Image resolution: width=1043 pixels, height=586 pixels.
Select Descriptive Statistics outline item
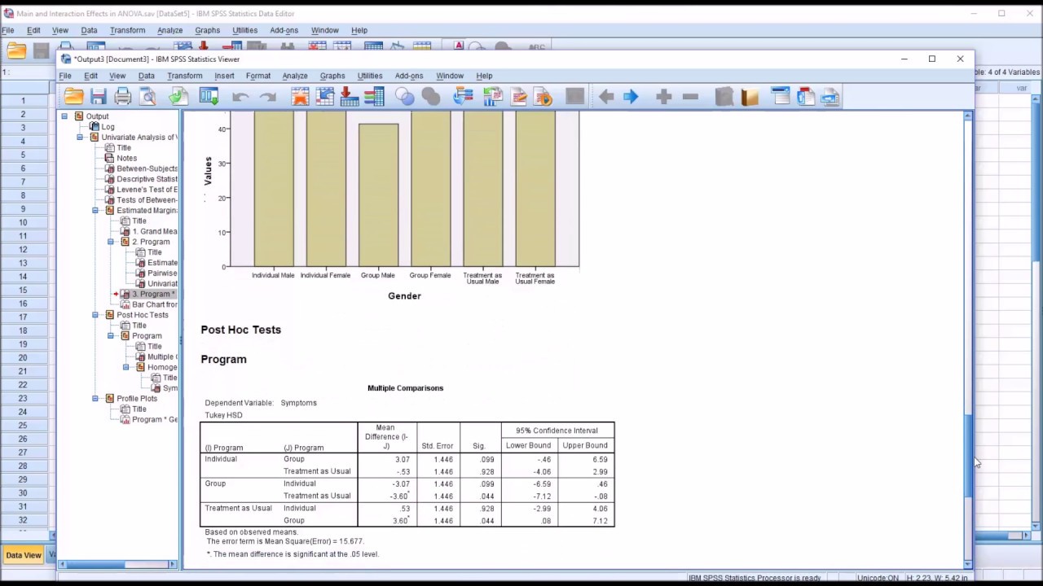[x=139, y=179]
